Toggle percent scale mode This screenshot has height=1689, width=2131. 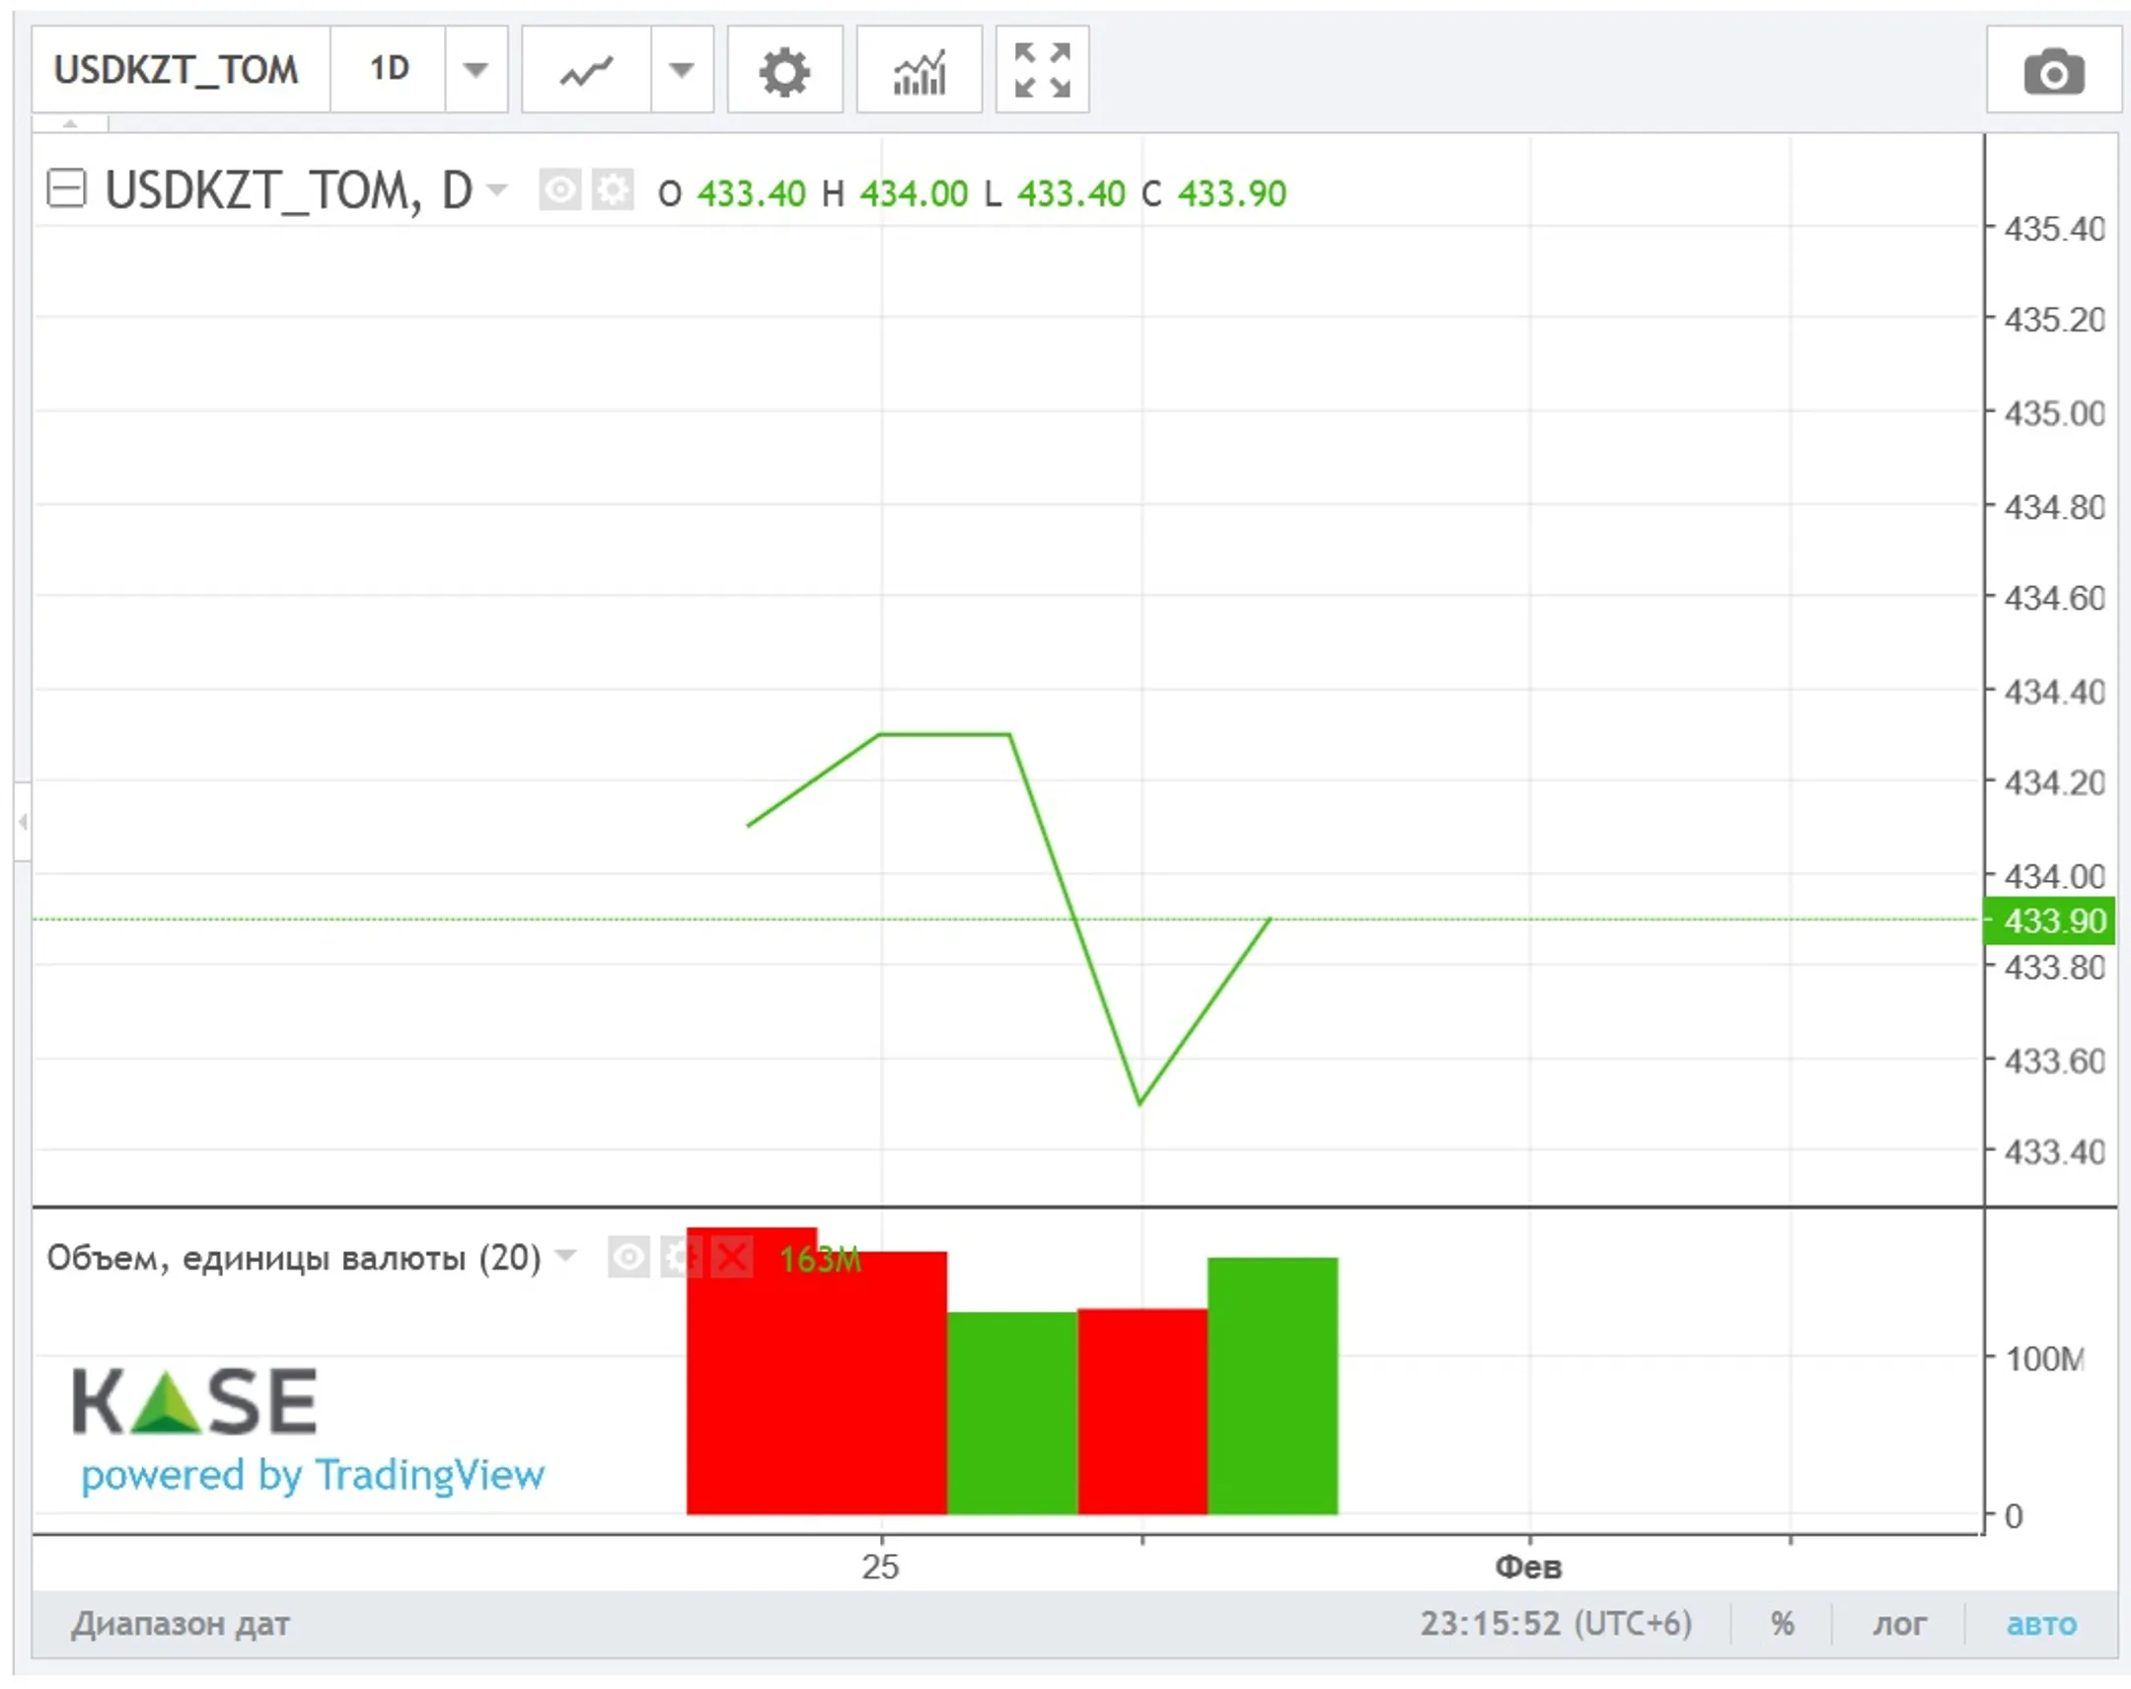pyautogui.click(x=1782, y=1624)
